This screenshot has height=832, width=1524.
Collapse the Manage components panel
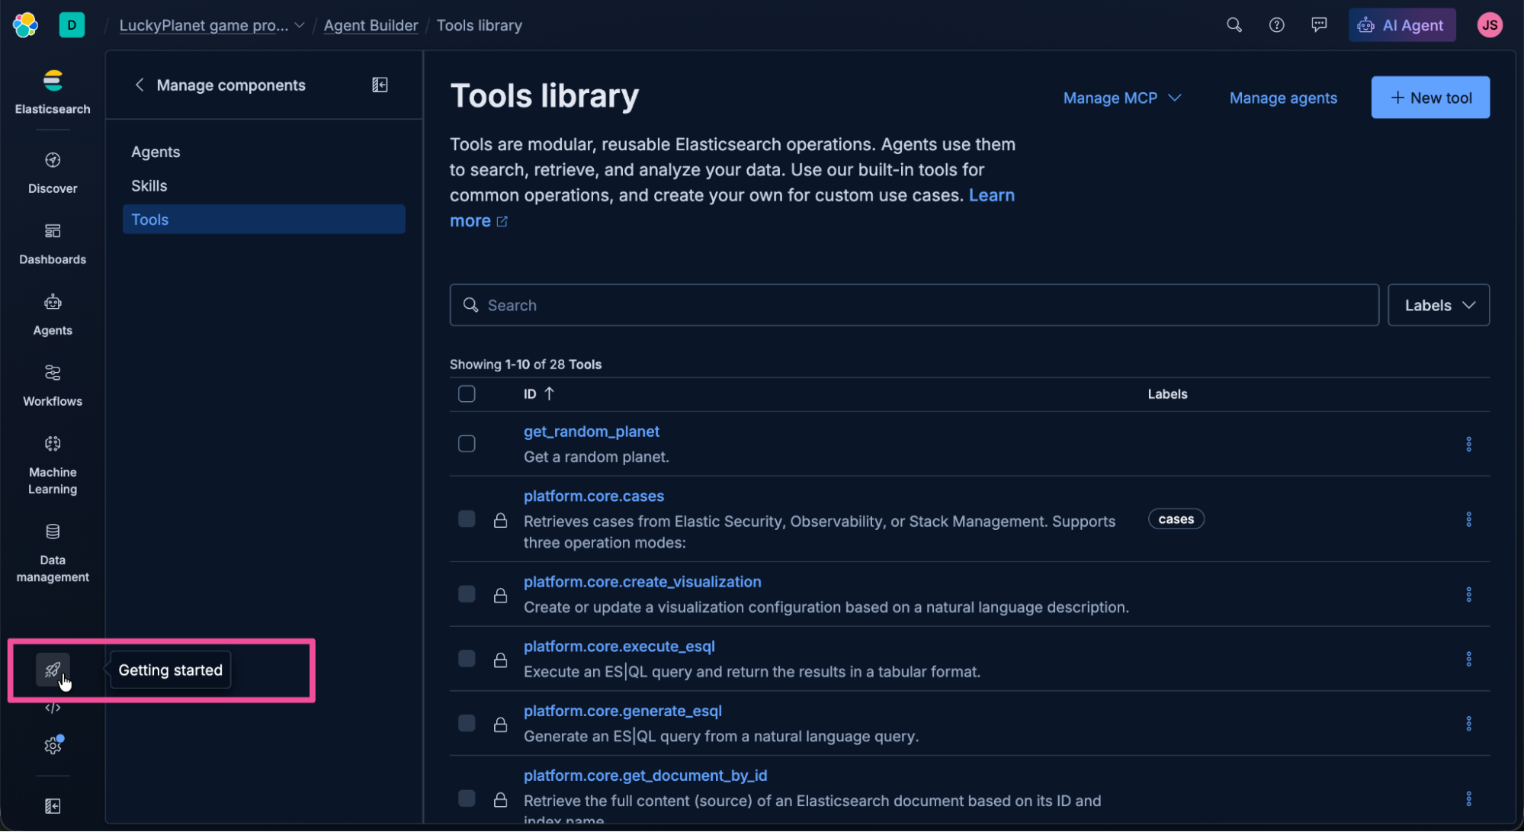coord(380,85)
